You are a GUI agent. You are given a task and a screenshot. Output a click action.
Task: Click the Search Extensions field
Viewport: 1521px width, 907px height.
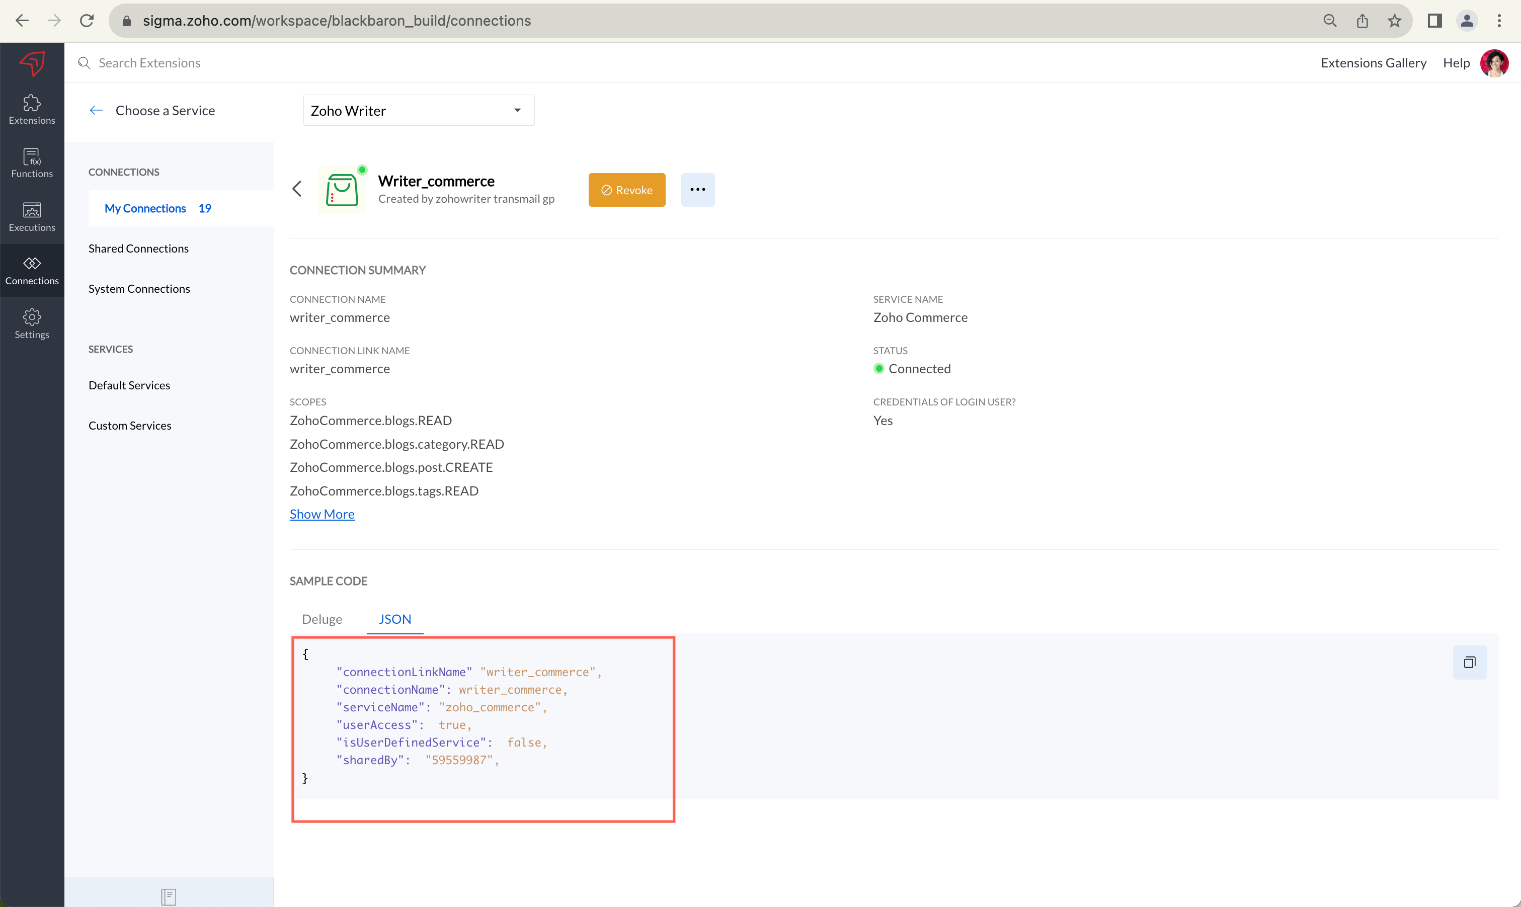(x=149, y=63)
